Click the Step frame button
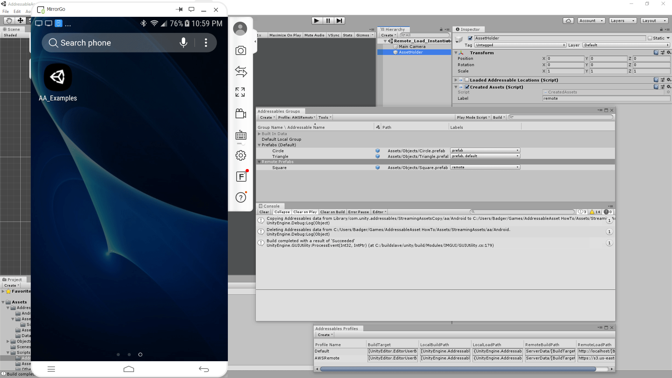 339,21
